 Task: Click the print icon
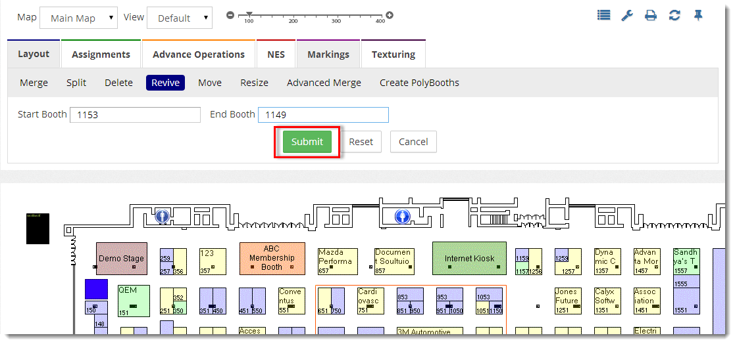651,15
